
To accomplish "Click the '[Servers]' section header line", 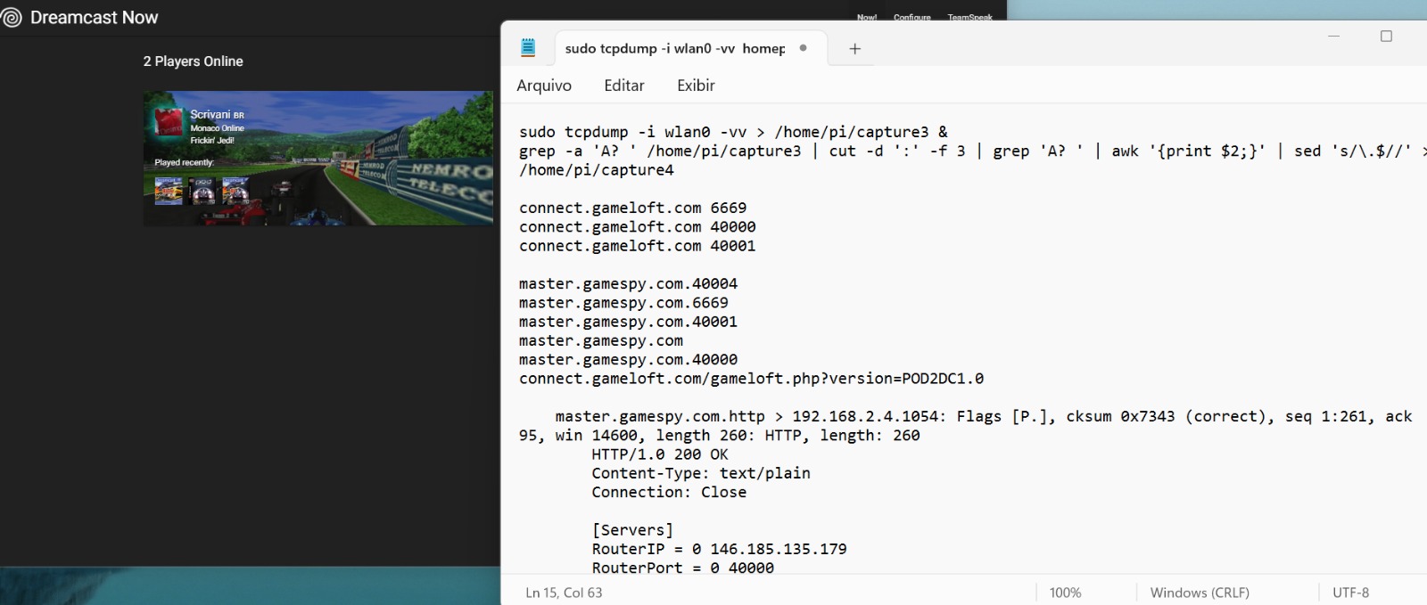I will coord(632,530).
